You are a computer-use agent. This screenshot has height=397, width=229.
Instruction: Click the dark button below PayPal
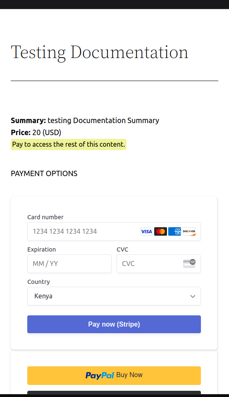point(114,392)
